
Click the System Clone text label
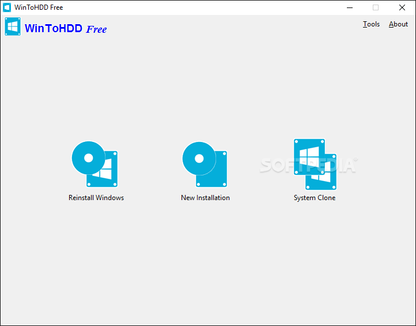pos(315,198)
